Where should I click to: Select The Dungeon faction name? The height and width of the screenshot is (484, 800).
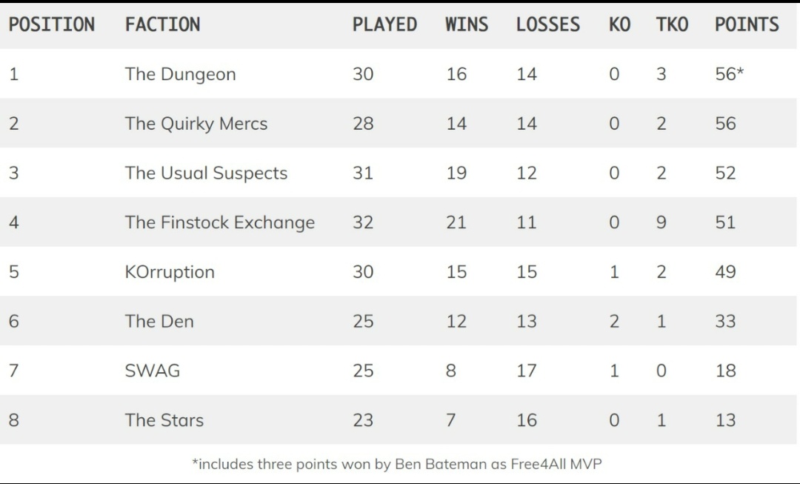[x=180, y=74]
